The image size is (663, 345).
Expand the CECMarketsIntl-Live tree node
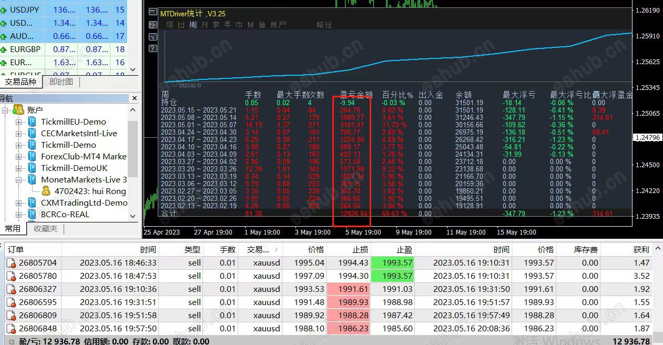click(19, 134)
